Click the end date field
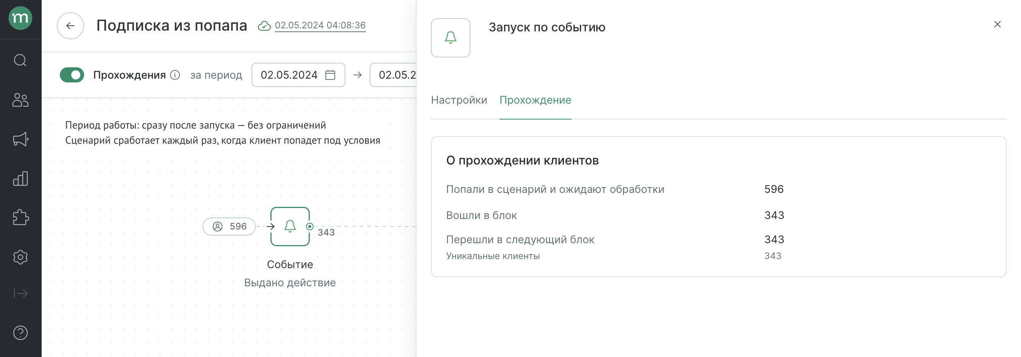The height and width of the screenshot is (357, 1021). [x=393, y=75]
